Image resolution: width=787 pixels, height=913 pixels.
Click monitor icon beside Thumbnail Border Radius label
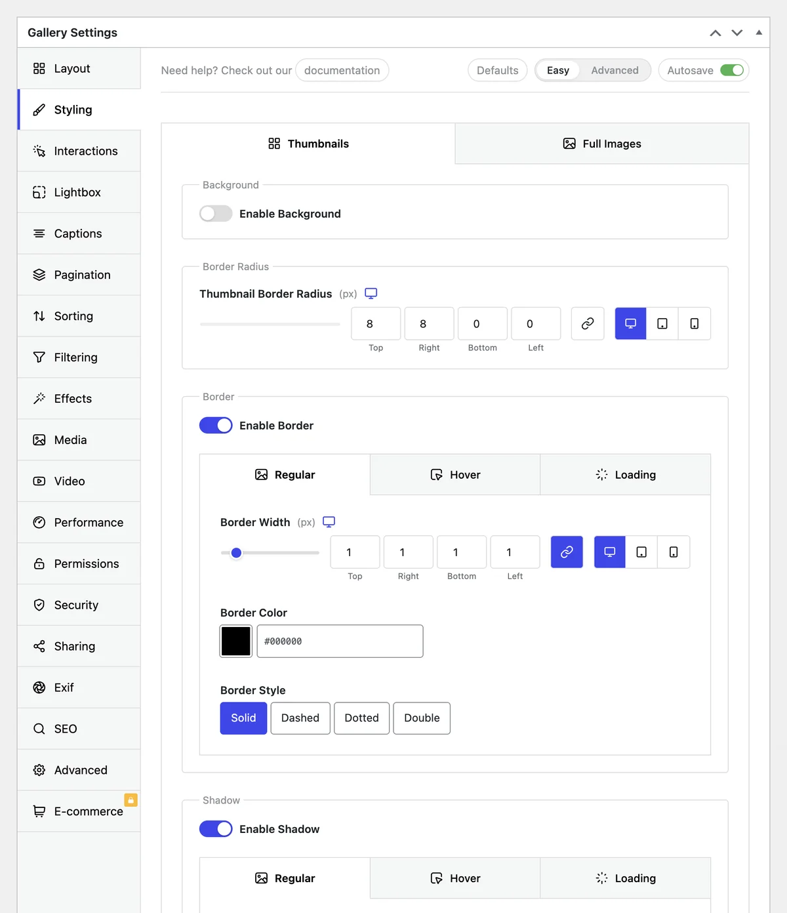(371, 293)
